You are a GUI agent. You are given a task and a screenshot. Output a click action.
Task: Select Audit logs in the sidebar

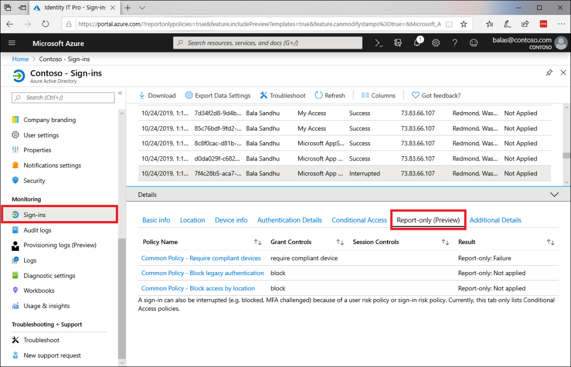click(37, 229)
